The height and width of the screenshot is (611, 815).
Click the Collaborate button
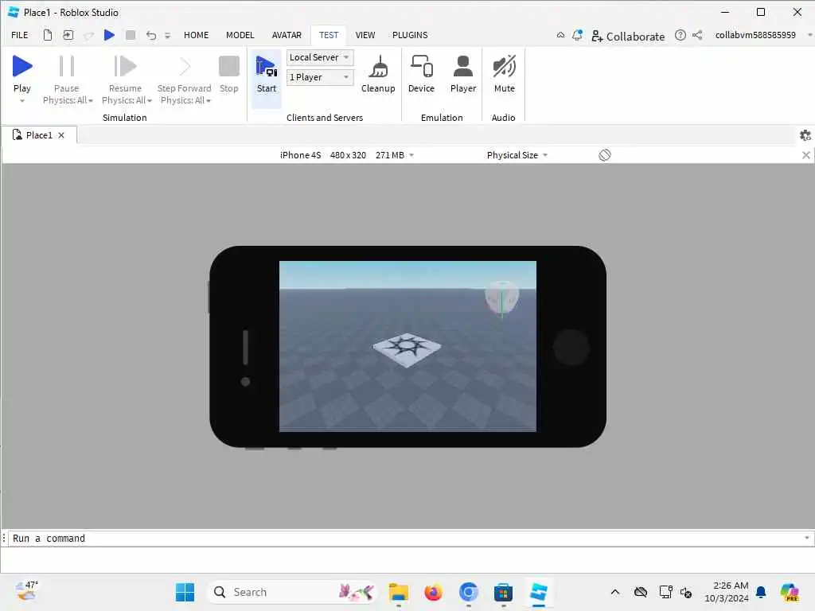pyautogui.click(x=628, y=36)
